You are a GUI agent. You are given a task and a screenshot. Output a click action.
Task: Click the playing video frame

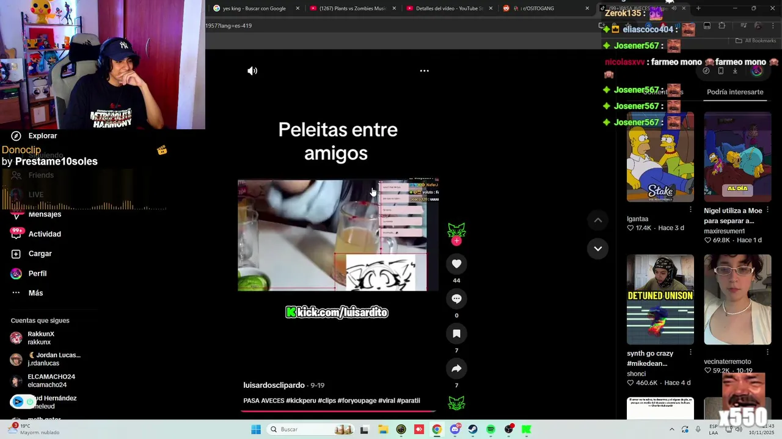pos(338,235)
